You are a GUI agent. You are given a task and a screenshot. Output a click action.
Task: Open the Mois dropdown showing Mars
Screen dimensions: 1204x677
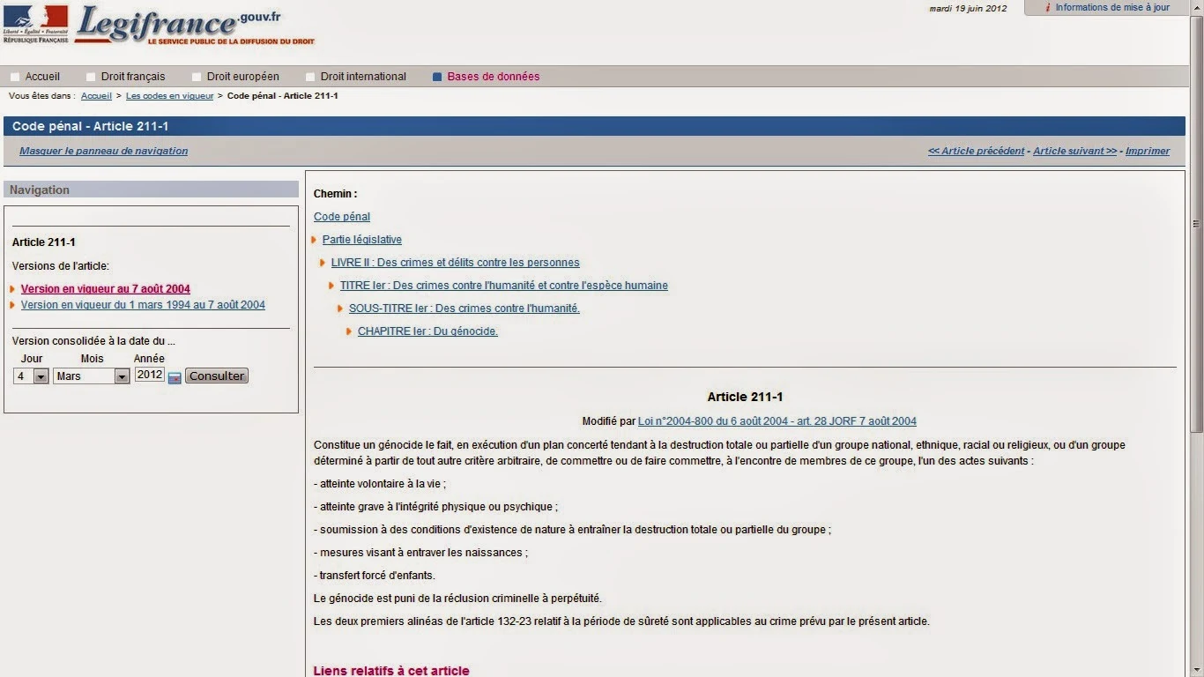click(x=92, y=376)
